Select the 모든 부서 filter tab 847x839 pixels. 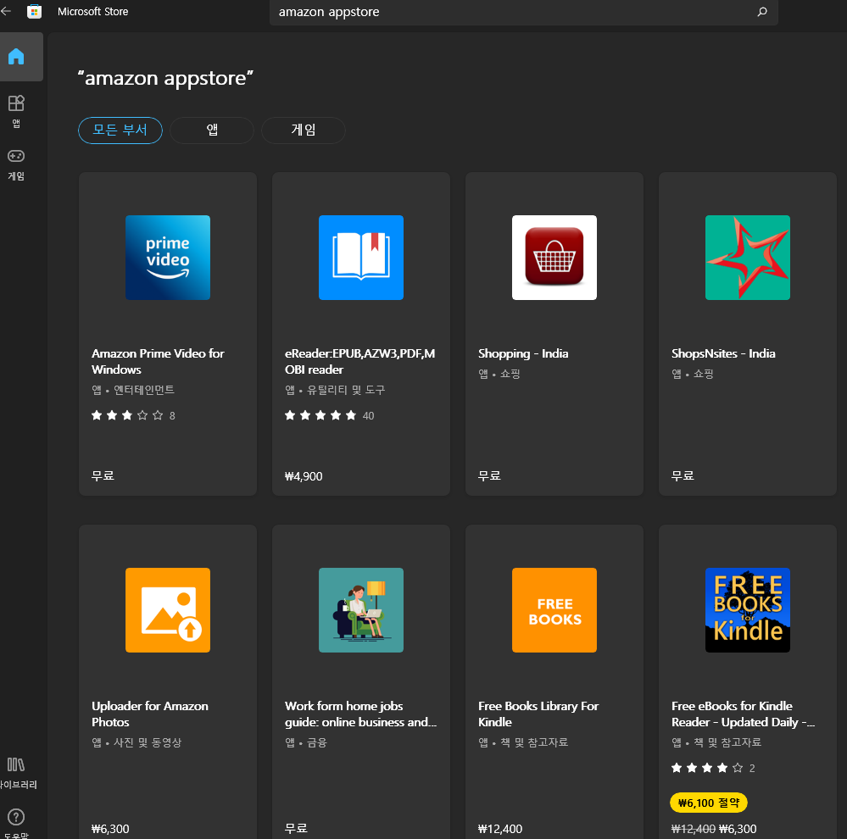[120, 131]
